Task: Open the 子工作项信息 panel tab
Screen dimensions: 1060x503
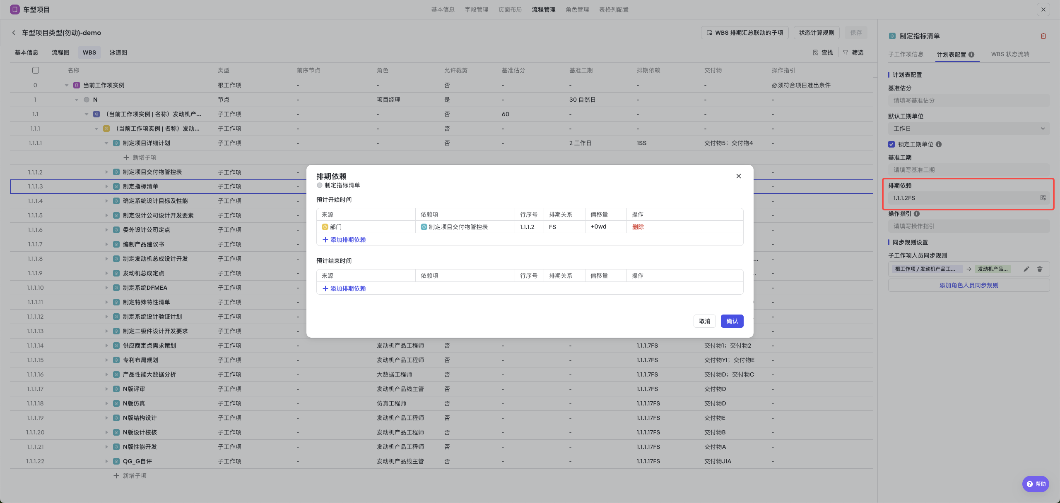Action: coord(906,54)
